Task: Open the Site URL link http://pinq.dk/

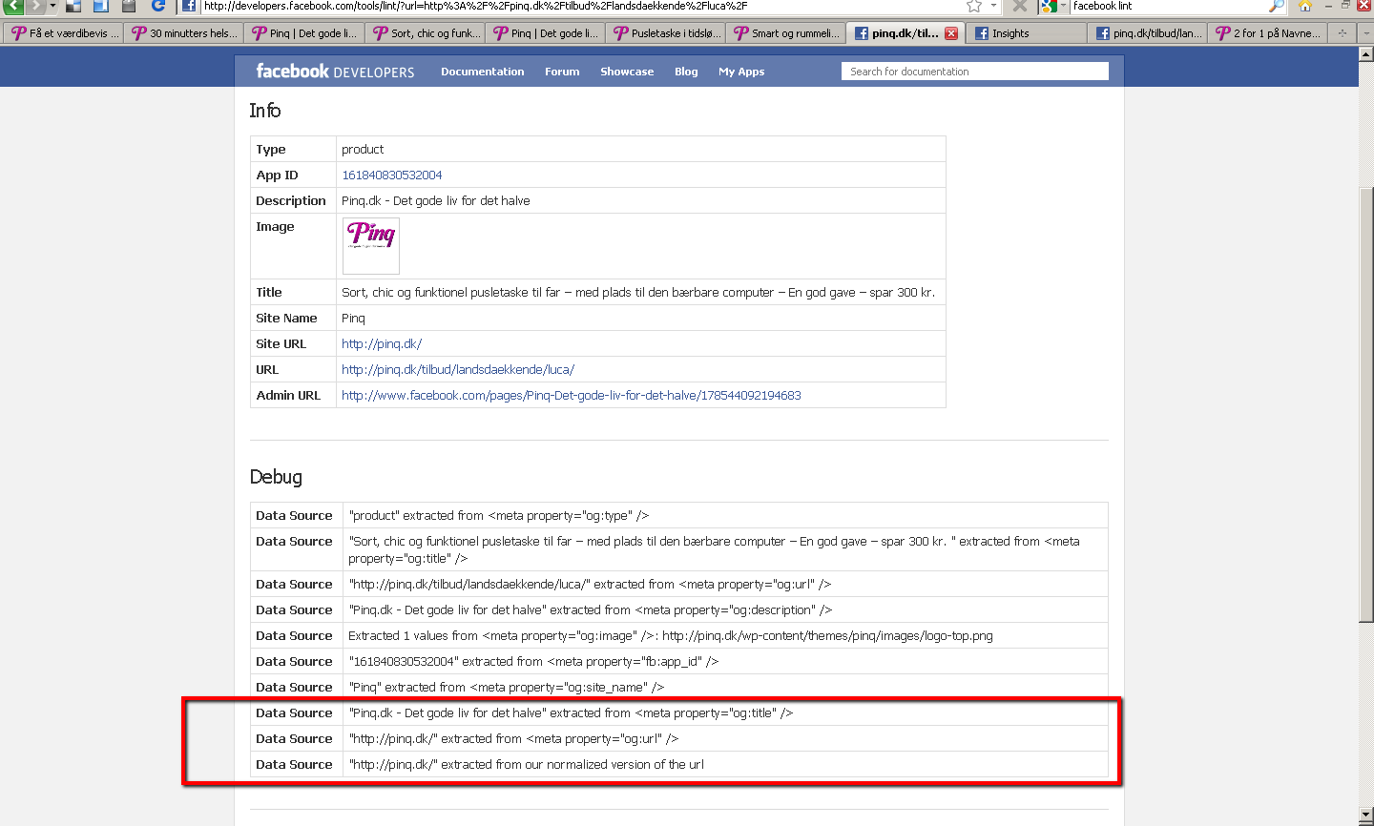Action: click(x=382, y=344)
